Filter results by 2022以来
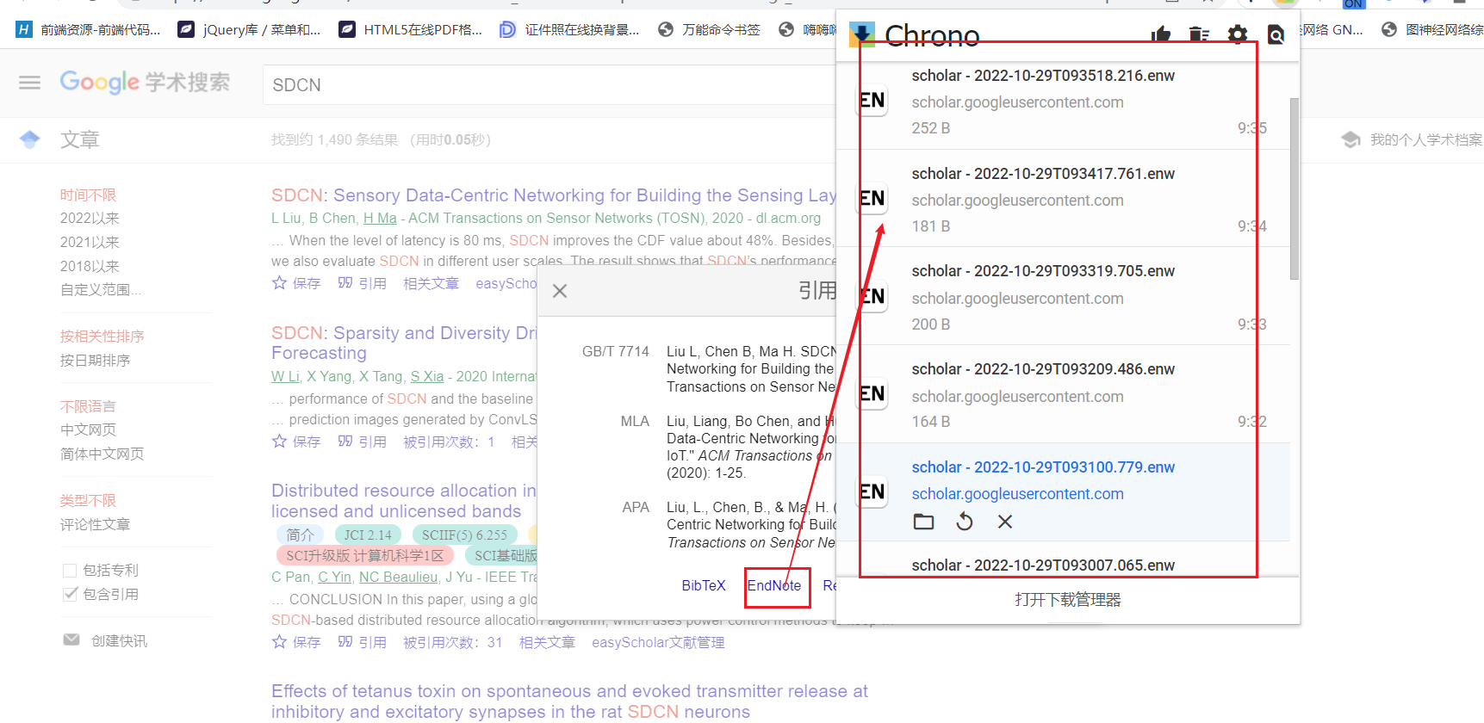This screenshot has height=723, width=1484. (90, 219)
